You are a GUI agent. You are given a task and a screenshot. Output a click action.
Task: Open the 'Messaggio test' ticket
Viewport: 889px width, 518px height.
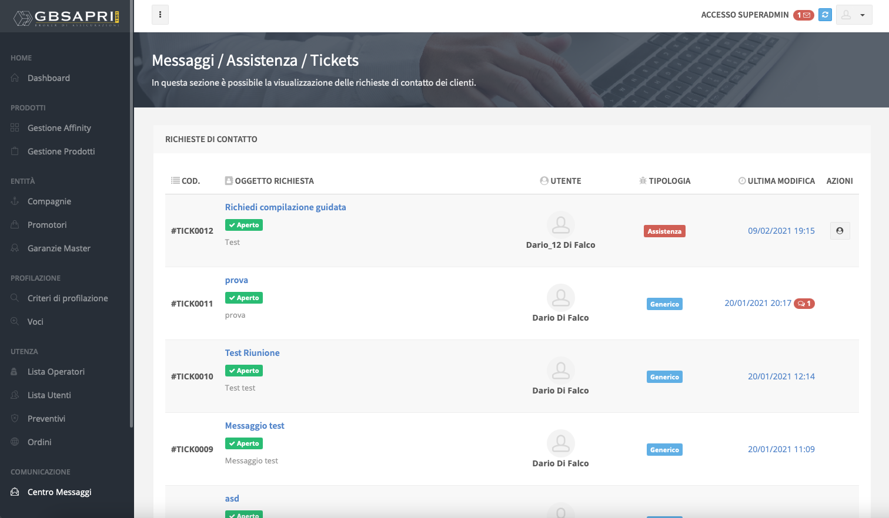coord(254,426)
